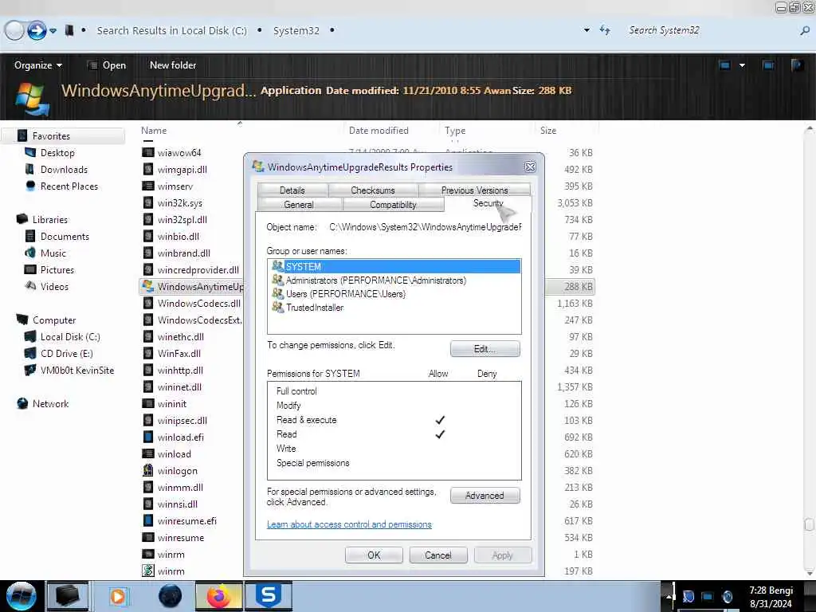The width and height of the screenshot is (816, 612).
Task: Open Firefox from the taskbar
Action: tap(218, 596)
